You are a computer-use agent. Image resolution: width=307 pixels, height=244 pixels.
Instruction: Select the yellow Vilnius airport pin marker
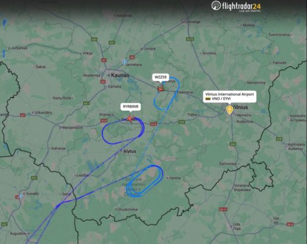[230, 110]
